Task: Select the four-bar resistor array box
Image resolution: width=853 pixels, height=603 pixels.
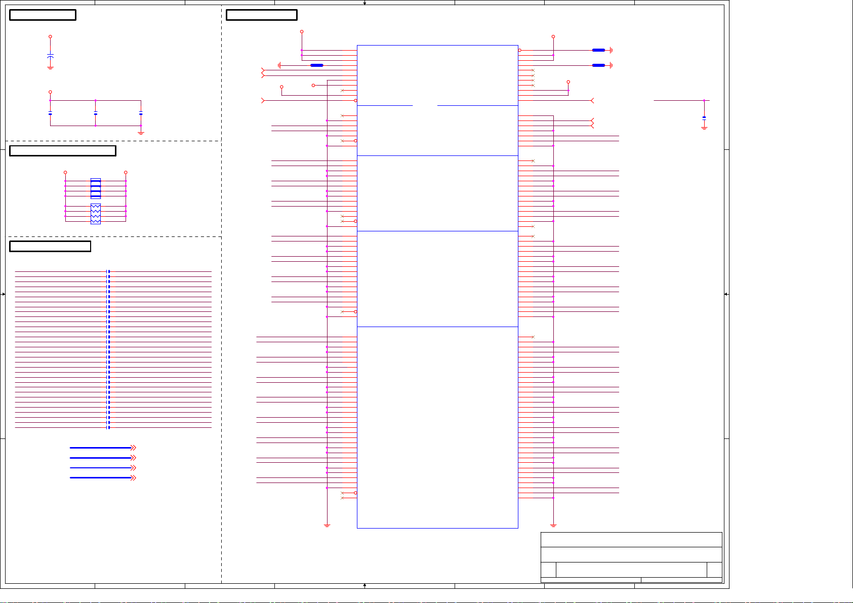Action: [96, 188]
